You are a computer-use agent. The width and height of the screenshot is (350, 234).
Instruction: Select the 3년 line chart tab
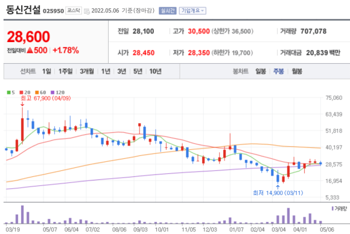pyautogui.click(x=122, y=72)
